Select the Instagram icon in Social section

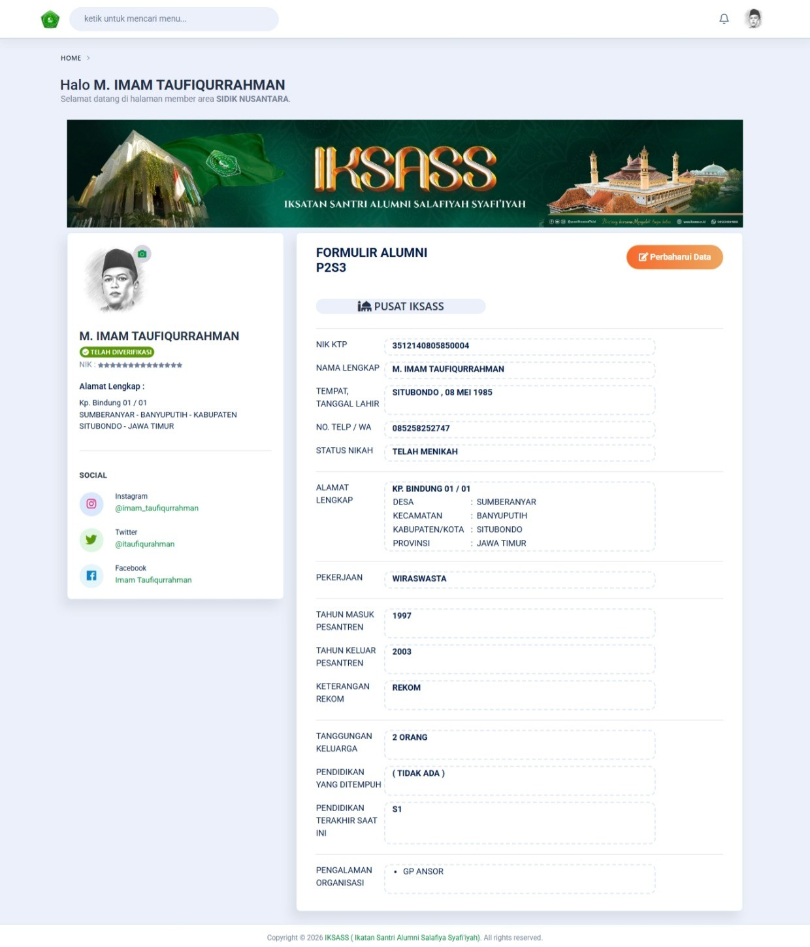(x=91, y=504)
